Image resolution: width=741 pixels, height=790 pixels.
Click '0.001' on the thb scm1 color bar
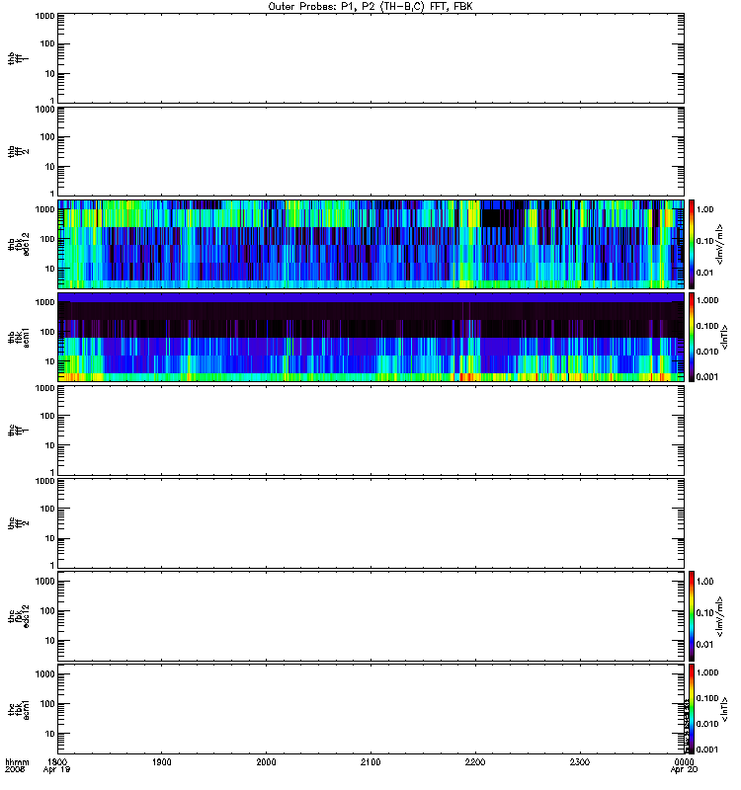pos(706,377)
